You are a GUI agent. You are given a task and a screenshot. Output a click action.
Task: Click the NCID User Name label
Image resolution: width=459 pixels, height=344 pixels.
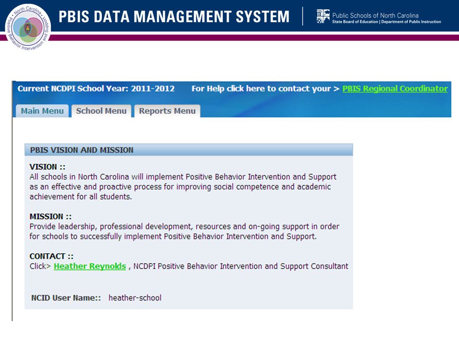[66, 298]
